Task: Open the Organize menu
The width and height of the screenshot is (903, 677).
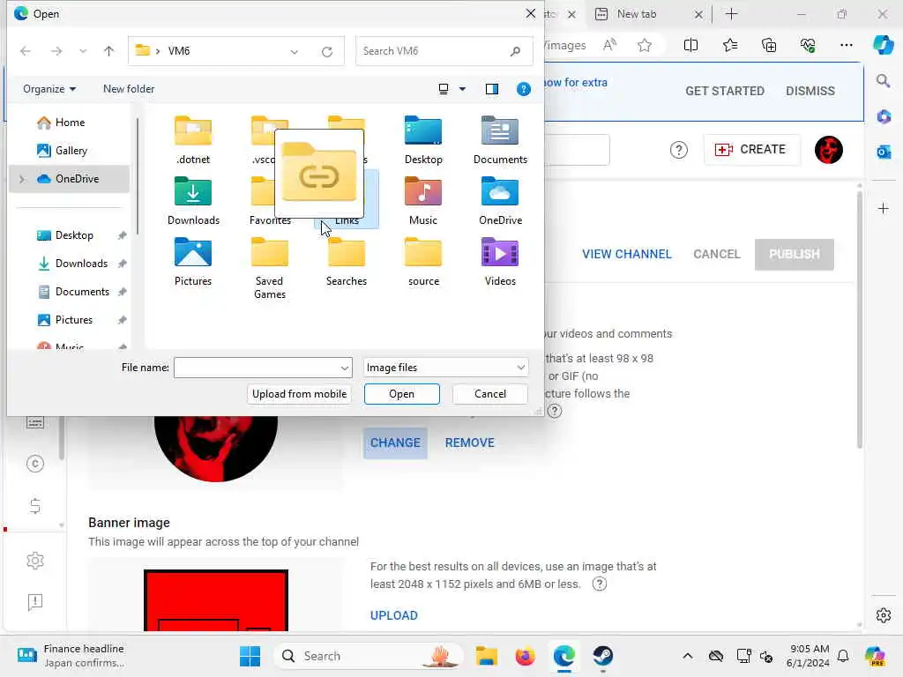Action: pyautogui.click(x=49, y=89)
